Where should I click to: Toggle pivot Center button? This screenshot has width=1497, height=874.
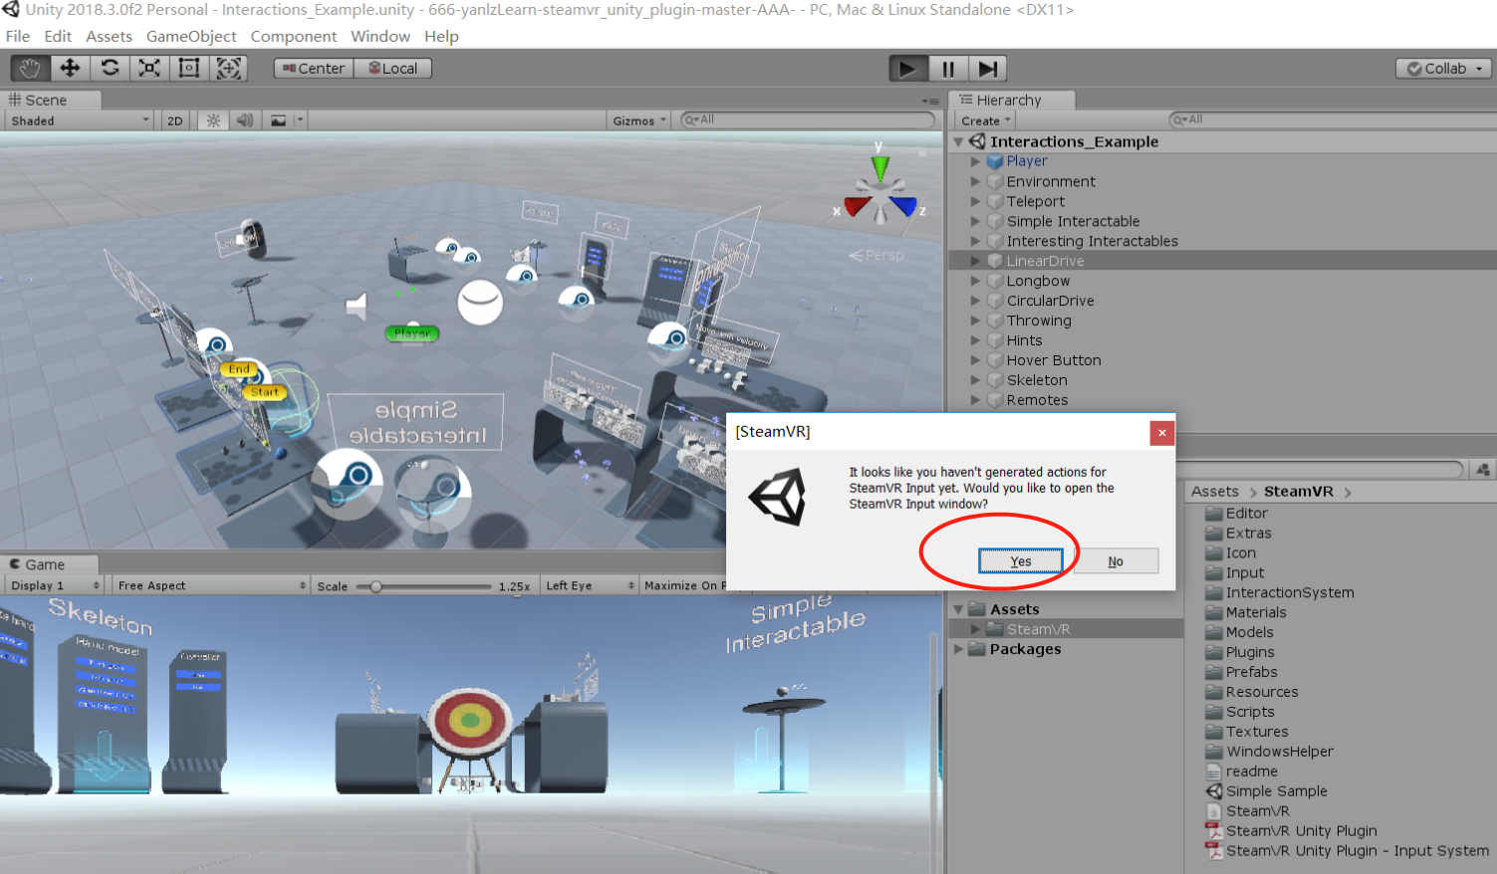[x=314, y=69]
